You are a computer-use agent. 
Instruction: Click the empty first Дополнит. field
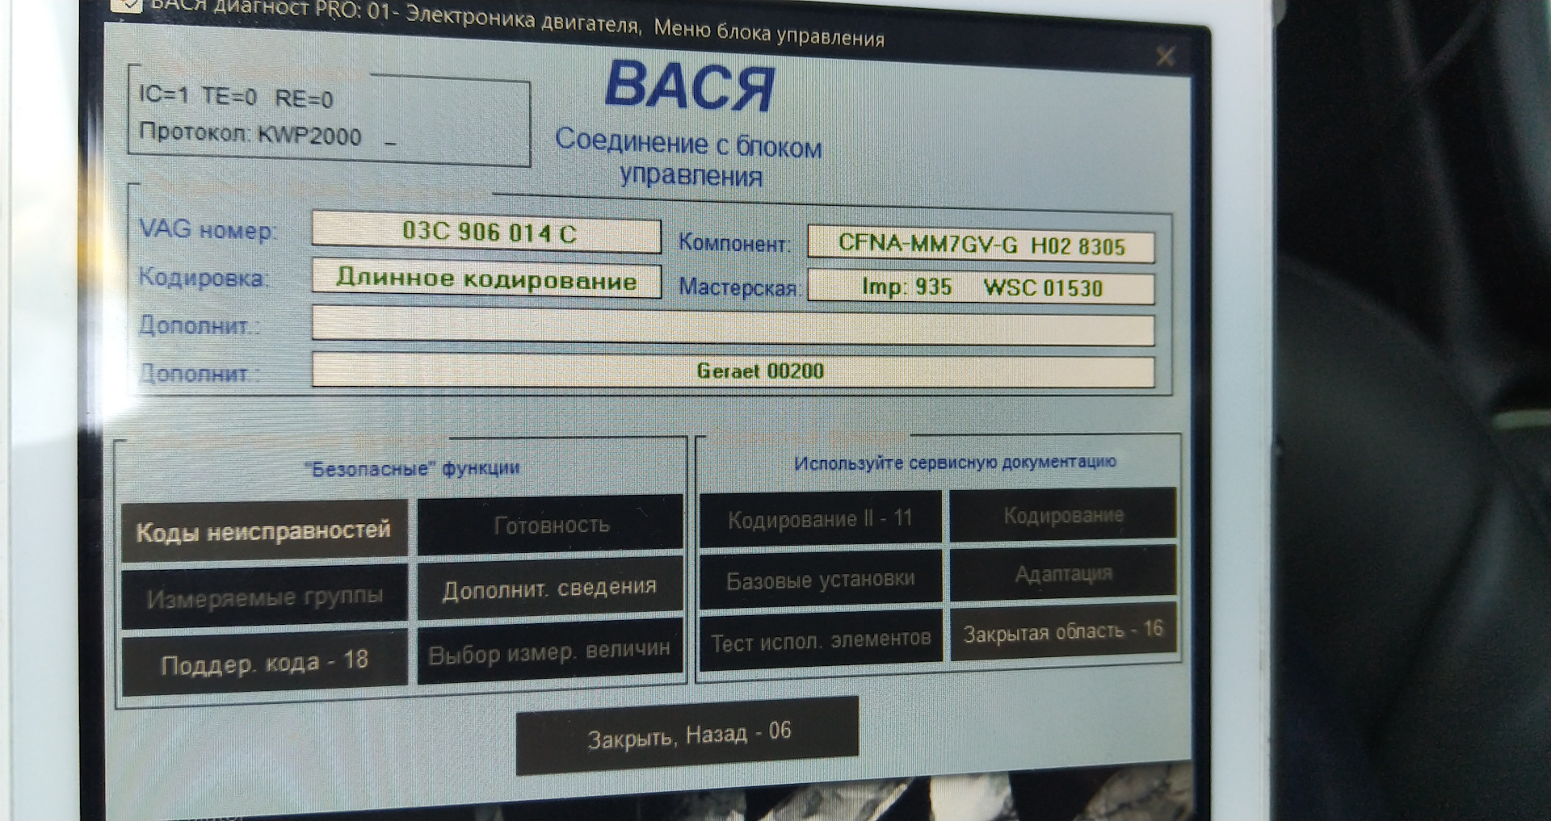coord(733,326)
